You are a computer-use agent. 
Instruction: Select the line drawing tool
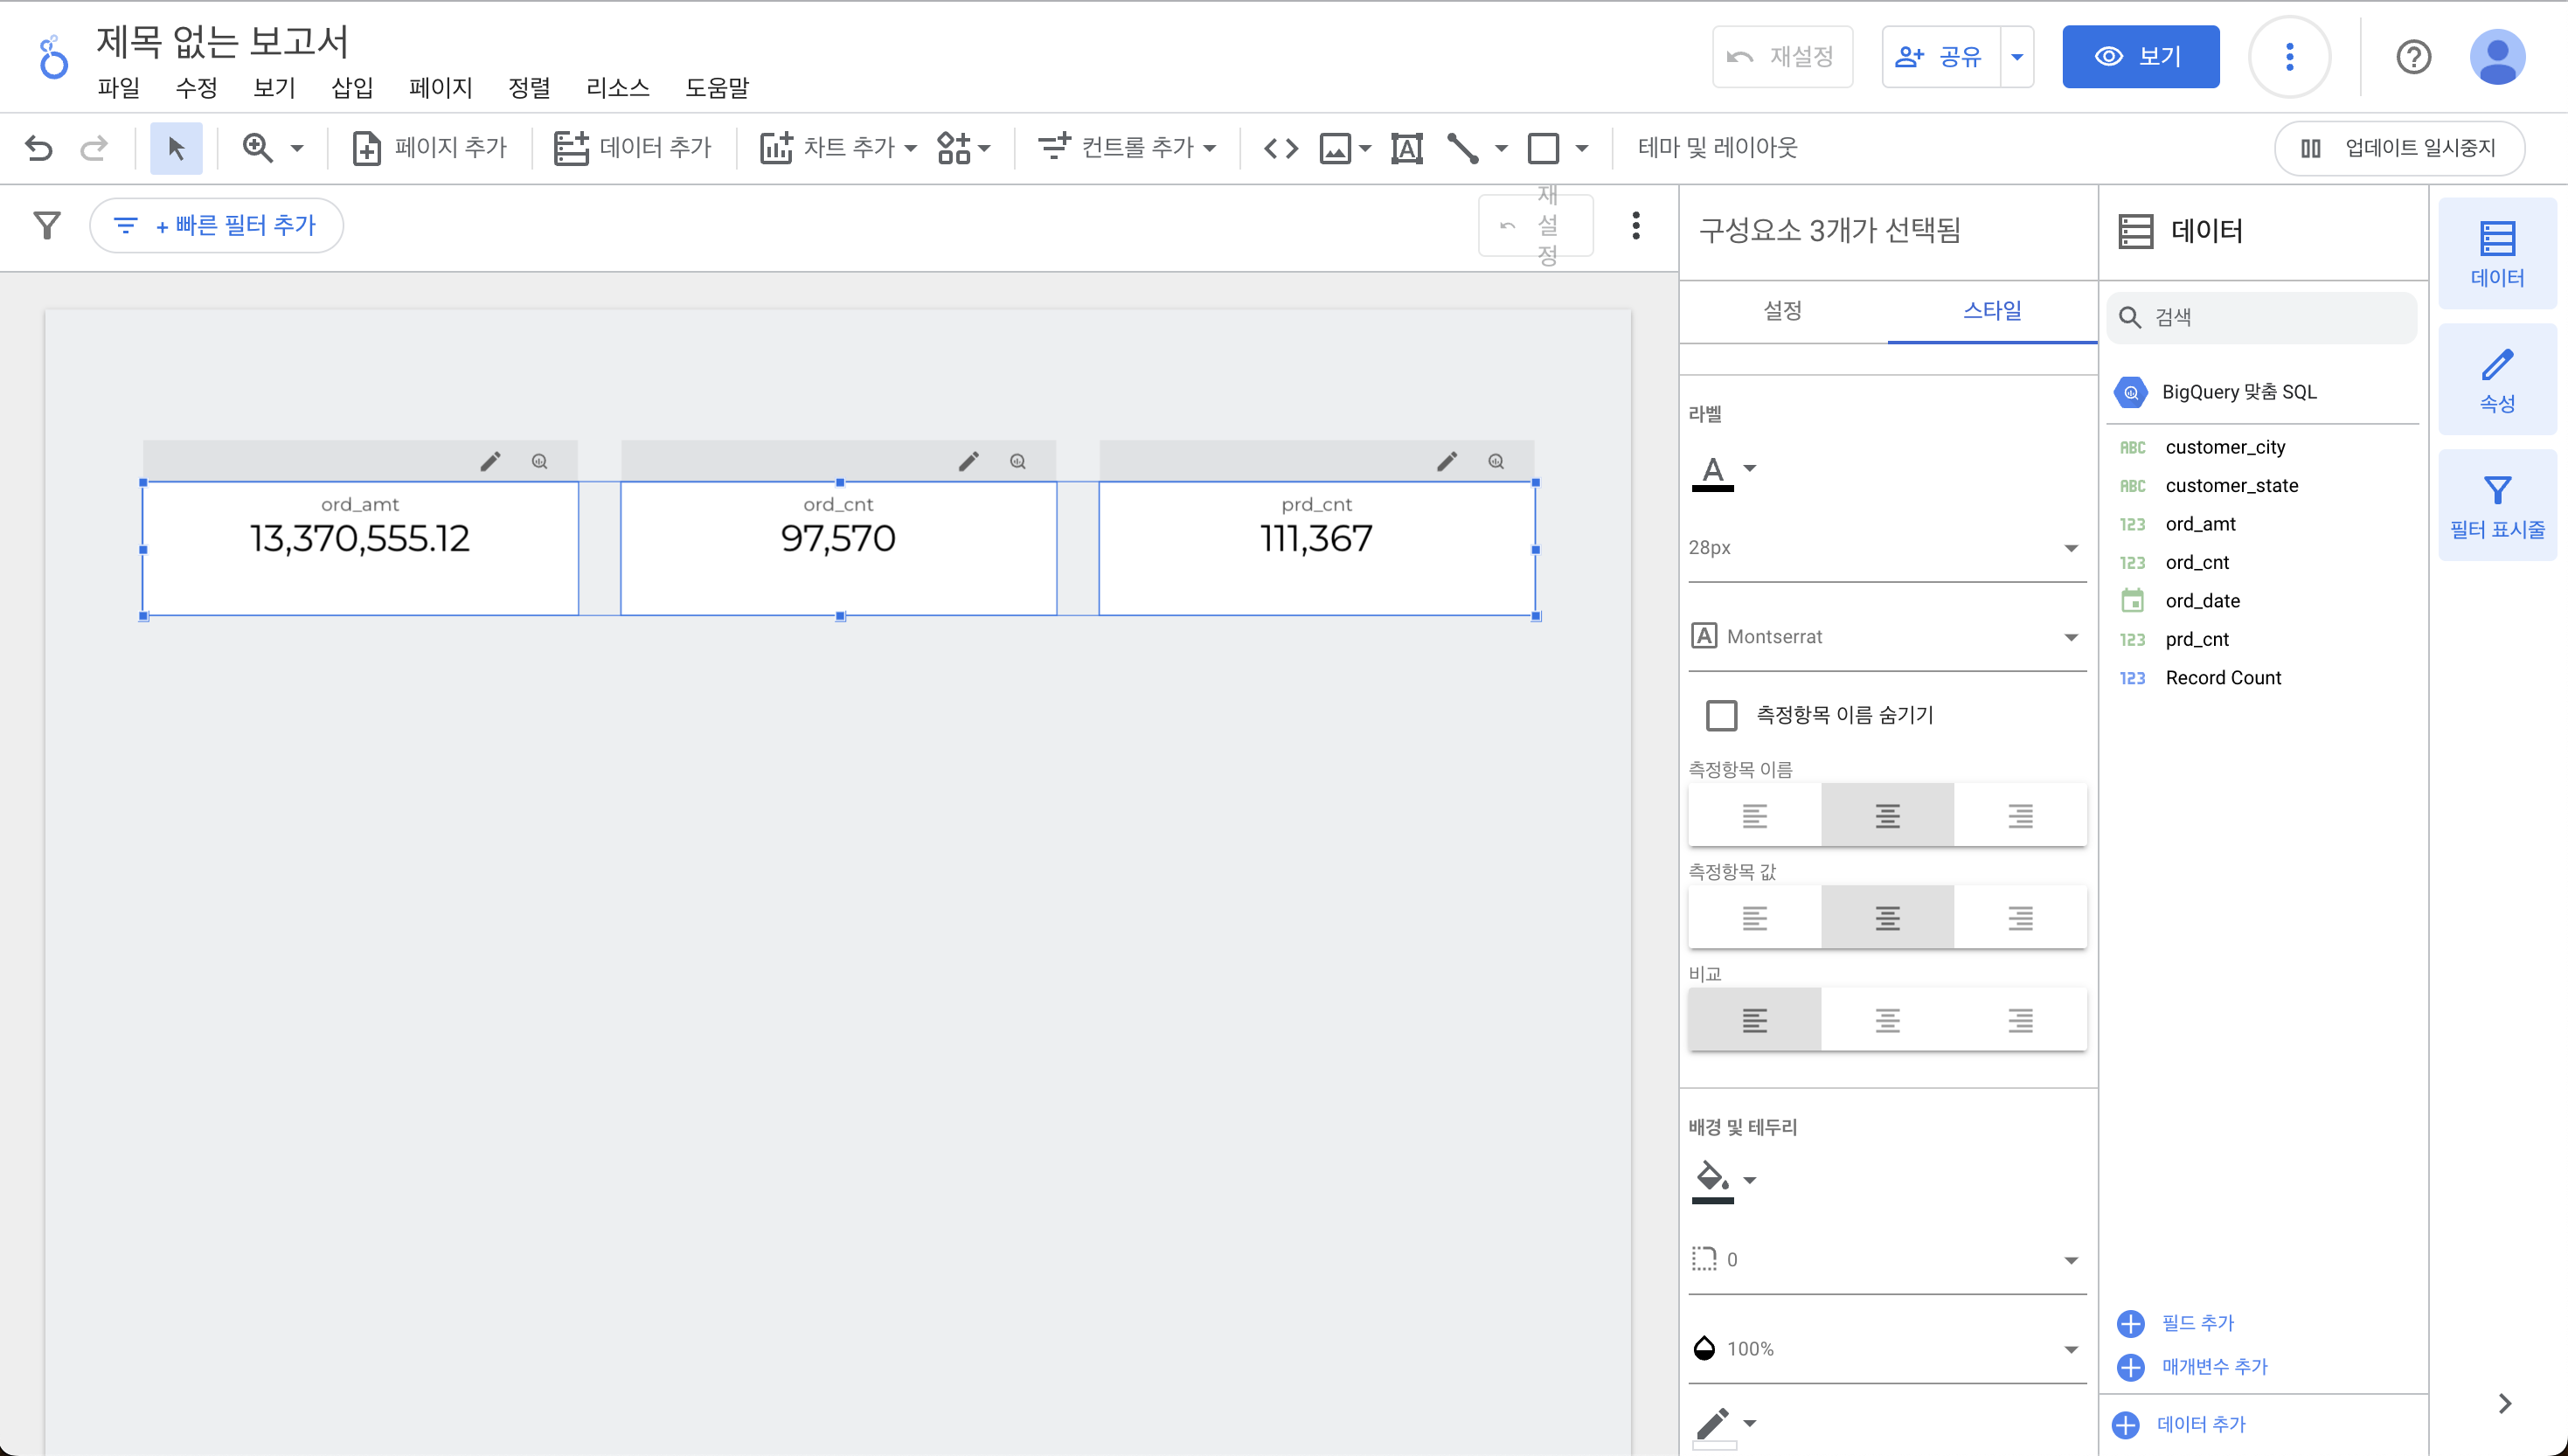click(1462, 148)
